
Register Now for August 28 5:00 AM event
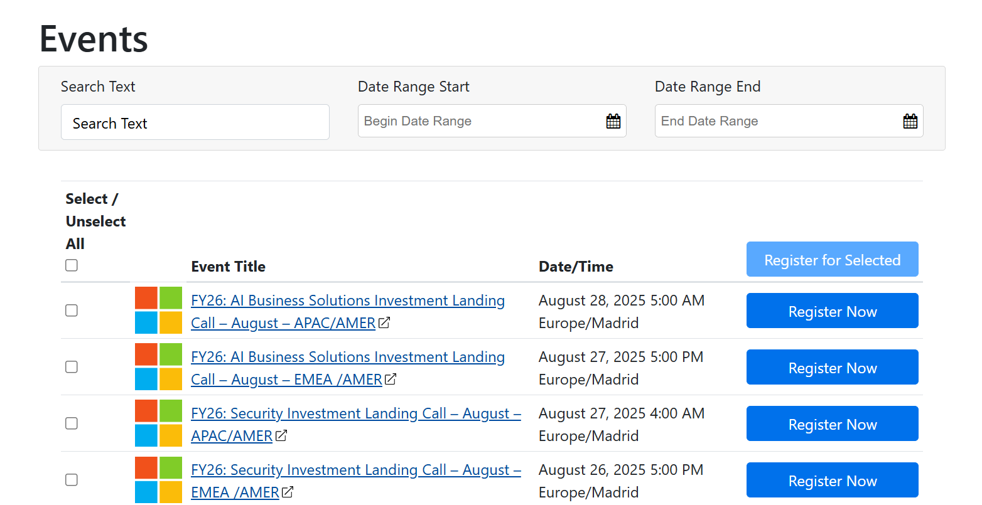(x=832, y=311)
